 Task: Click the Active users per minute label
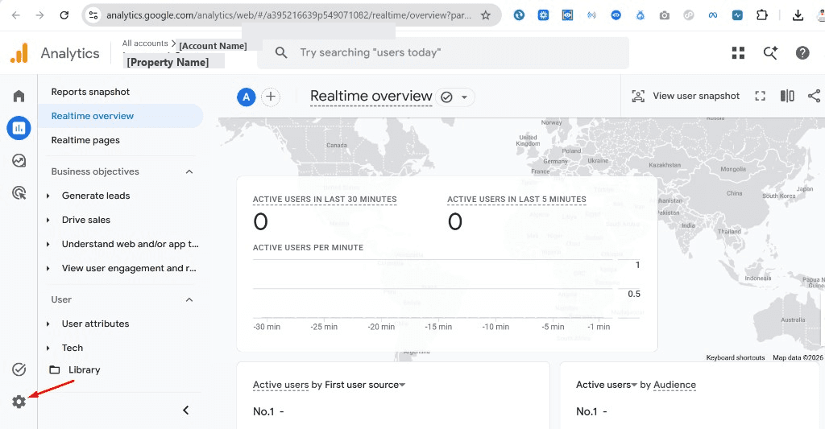tap(308, 248)
